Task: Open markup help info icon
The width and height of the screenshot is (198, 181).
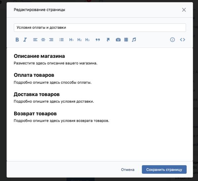Action: (172, 40)
